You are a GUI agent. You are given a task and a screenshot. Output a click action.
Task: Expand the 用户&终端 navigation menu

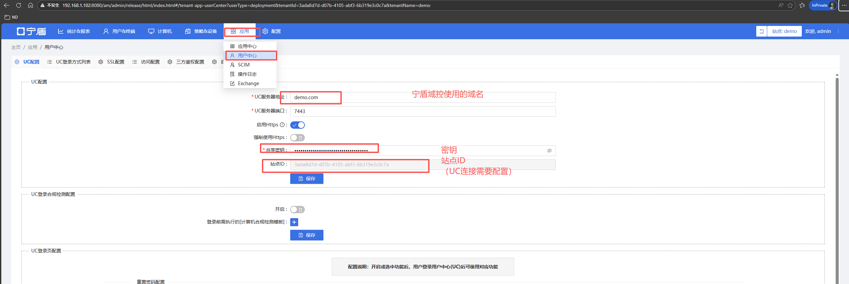click(119, 31)
